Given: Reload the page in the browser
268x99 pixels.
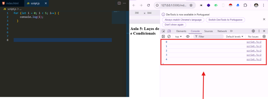Looking at the screenshot, I should pyautogui.click(x=149, y=5).
